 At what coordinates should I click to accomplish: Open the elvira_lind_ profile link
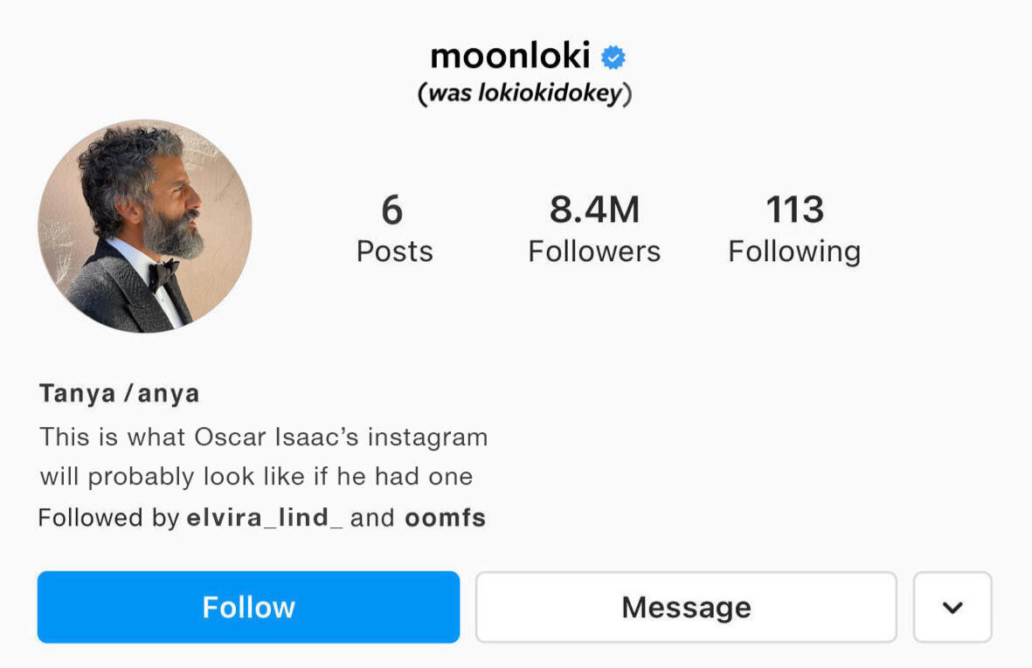(264, 518)
